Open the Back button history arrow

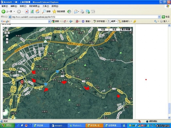coord(14,11)
